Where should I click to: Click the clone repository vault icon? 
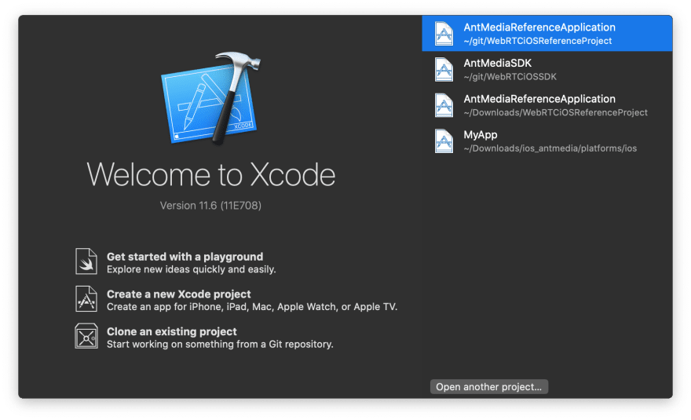tap(86, 336)
